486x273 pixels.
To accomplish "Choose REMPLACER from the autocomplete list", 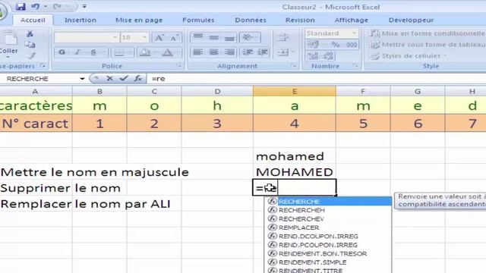I will click(x=328, y=227).
